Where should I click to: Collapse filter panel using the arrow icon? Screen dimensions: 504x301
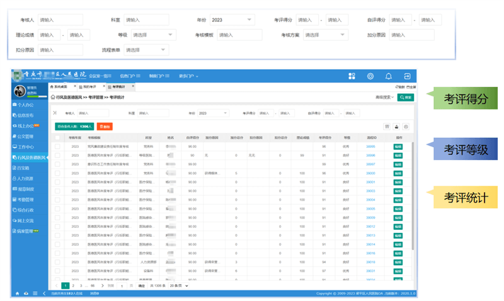pos(55,113)
